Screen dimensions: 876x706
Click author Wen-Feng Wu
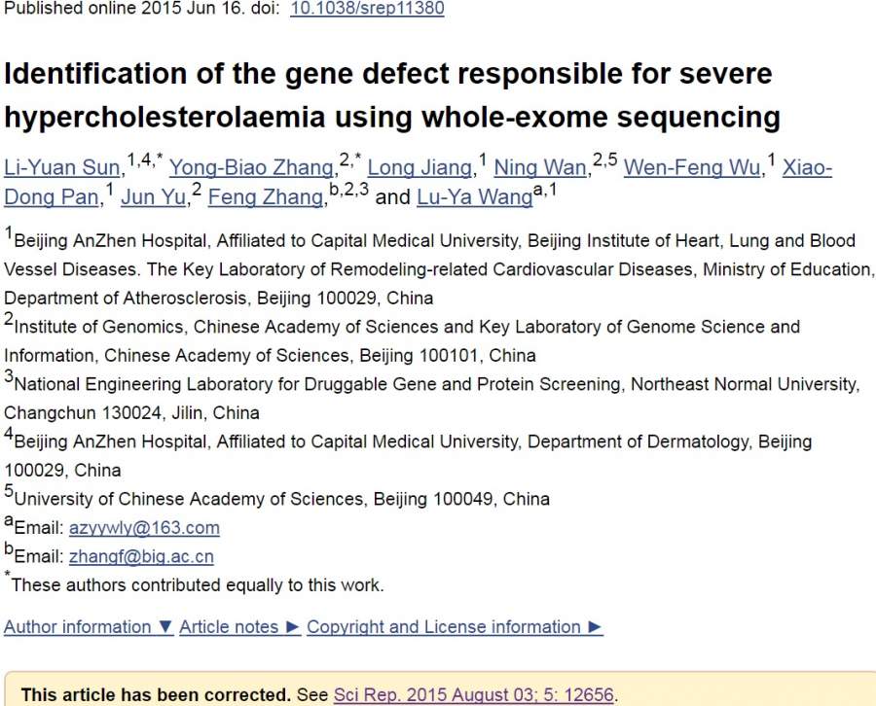tap(691, 168)
